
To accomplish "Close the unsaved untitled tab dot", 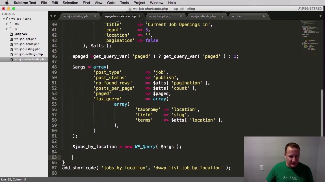I will pyautogui.click(x=264, y=16).
